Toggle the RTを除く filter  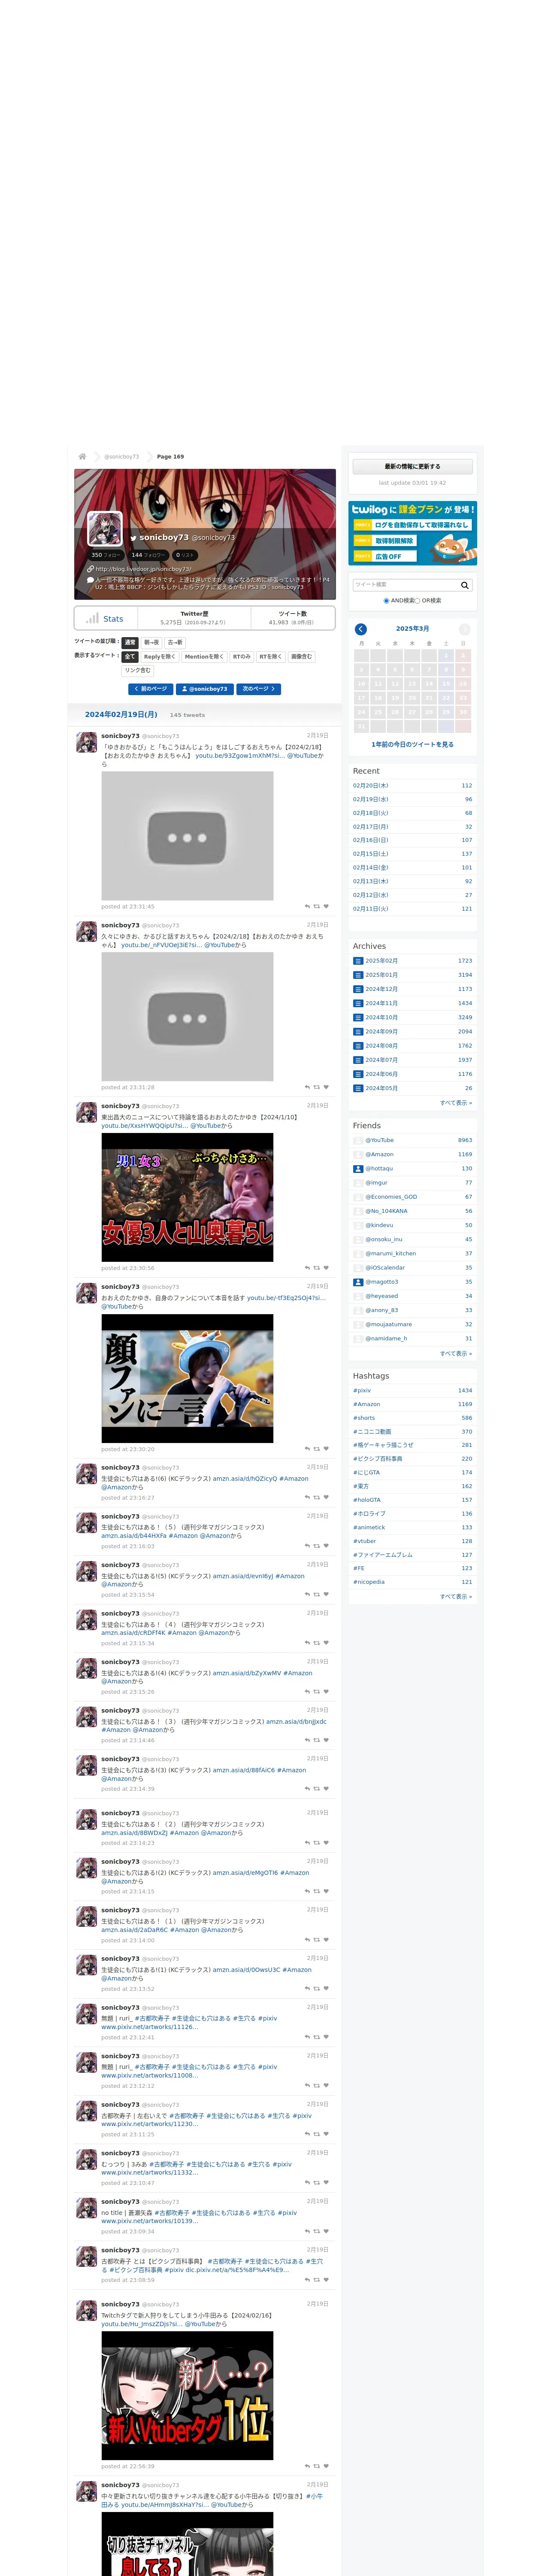point(271,657)
